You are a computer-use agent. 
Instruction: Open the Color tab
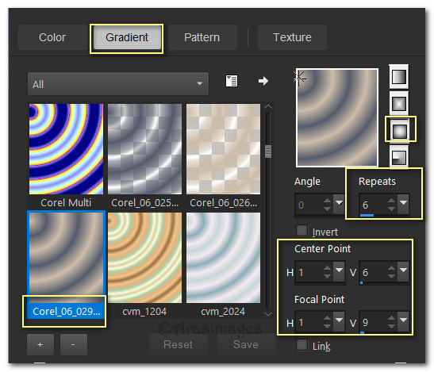pos(52,37)
